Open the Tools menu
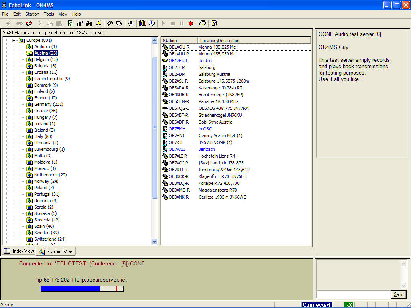This screenshot has height=308, width=411. coord(49,14)
